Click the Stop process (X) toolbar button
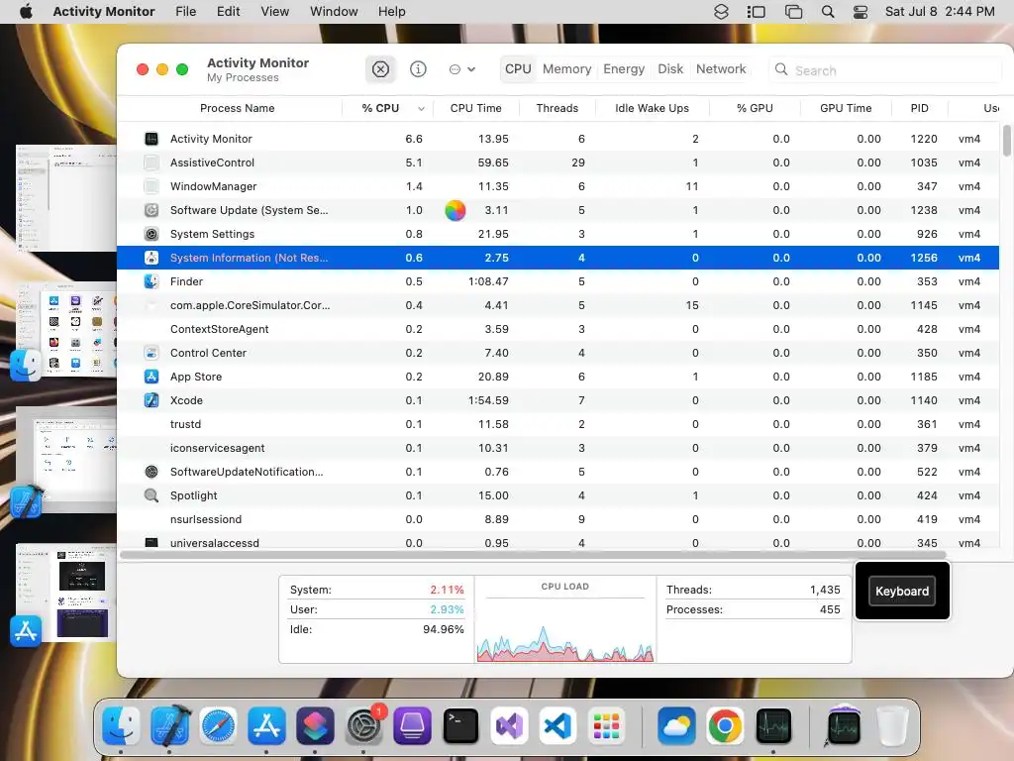 tap(380, 69)
